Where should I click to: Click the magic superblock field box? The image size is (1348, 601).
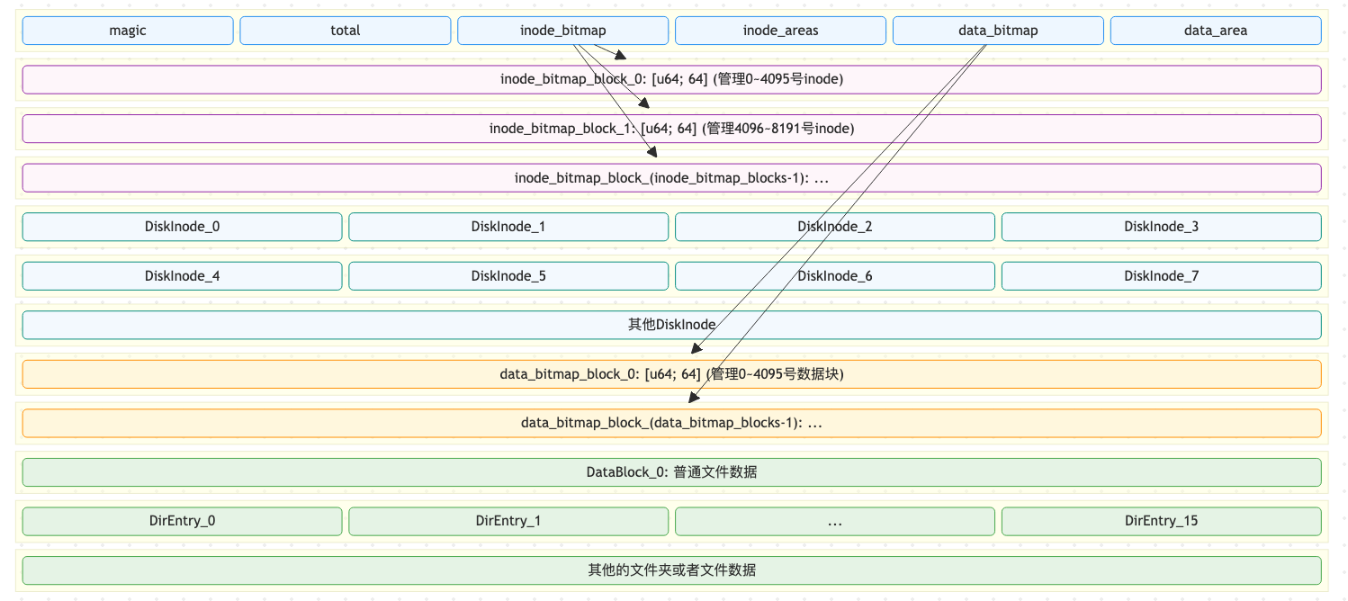pyautogui.click(x=128, y=31)
